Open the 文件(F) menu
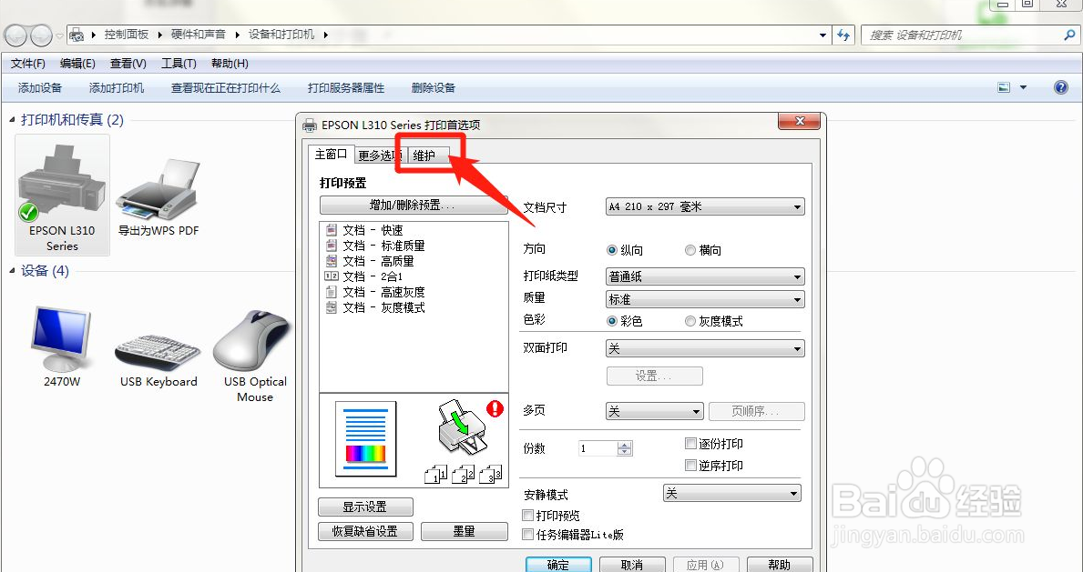Viewport: 1083px width, 572px height. pyautogui.click(x=27, y=64)
